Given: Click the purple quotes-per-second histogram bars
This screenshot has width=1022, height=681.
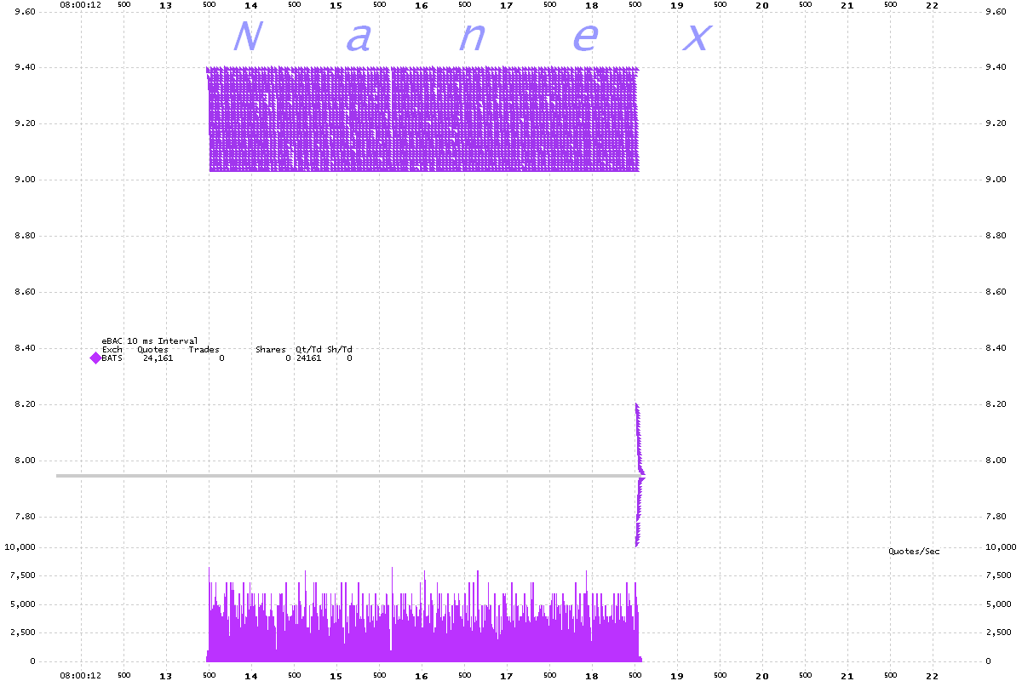Looking at the screenshot, I should 423,615.
